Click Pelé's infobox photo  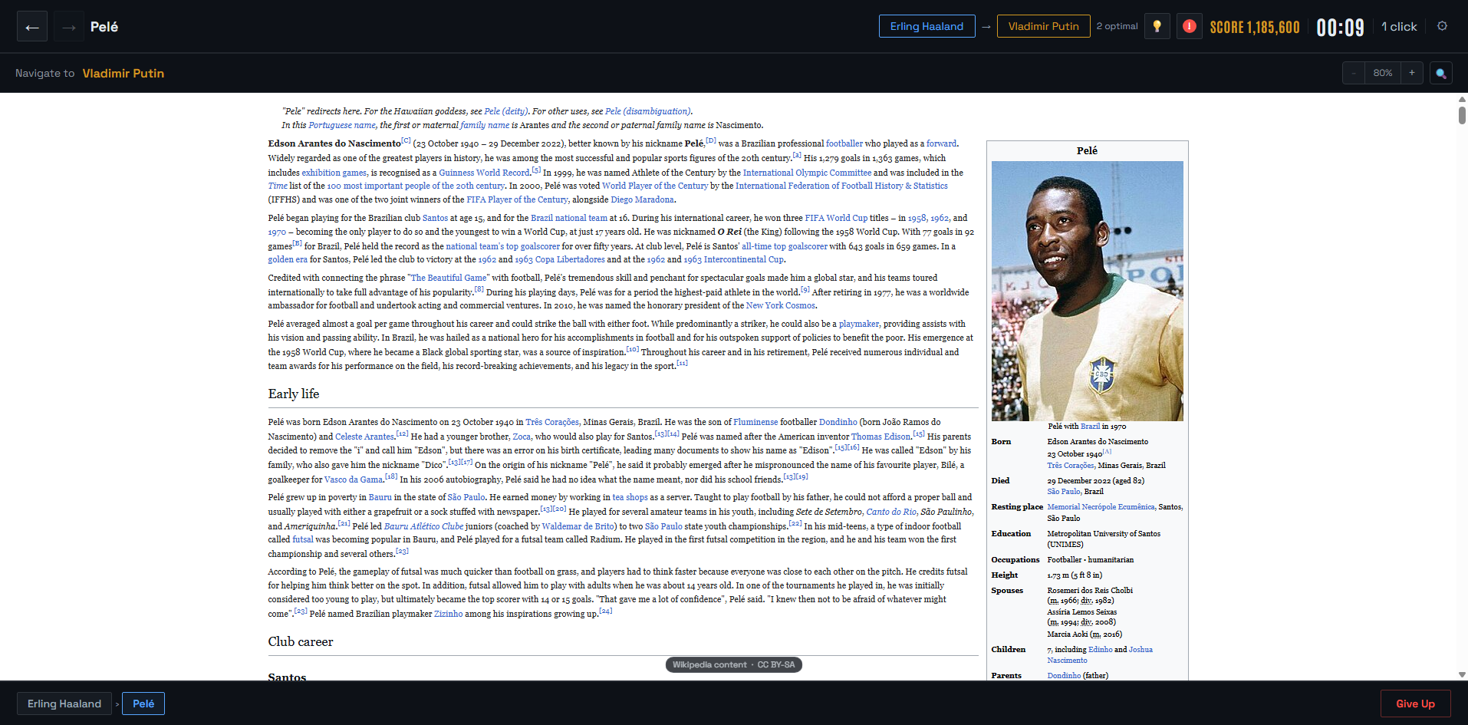tap(1087, 291)
